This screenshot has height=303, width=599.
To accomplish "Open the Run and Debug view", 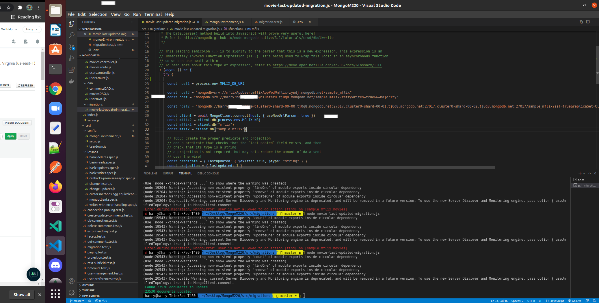I will [72, 58].
